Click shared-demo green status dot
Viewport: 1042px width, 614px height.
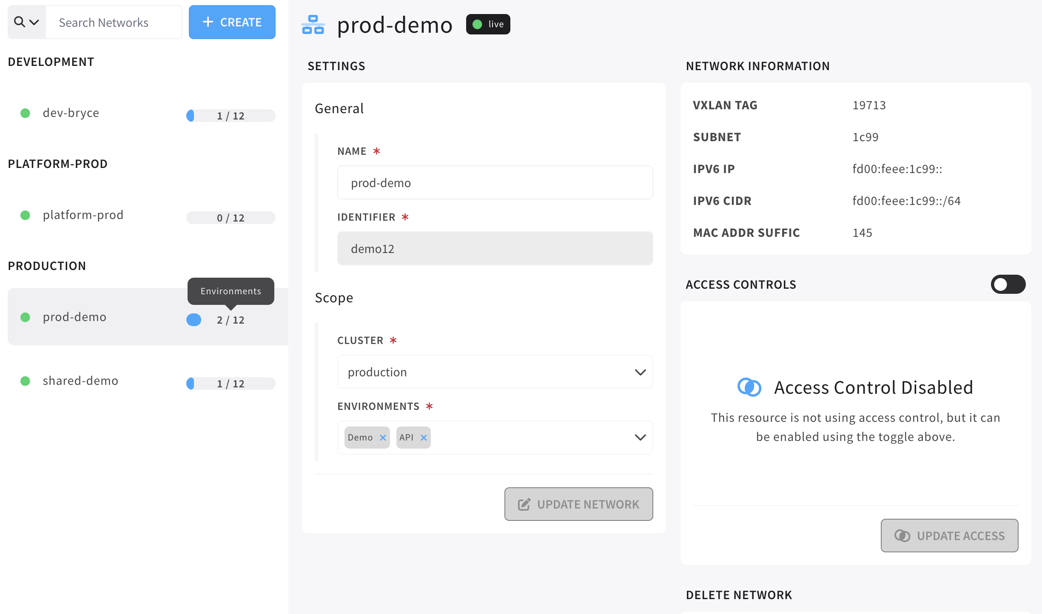point(26,381)
